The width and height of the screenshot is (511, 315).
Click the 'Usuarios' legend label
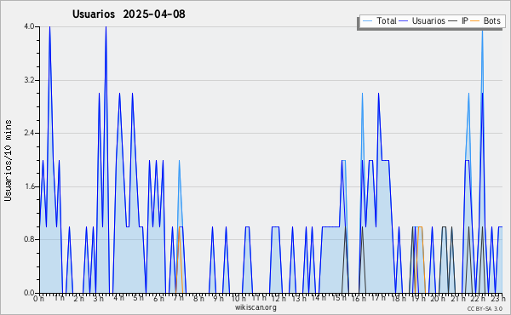[x=428, y=20]
